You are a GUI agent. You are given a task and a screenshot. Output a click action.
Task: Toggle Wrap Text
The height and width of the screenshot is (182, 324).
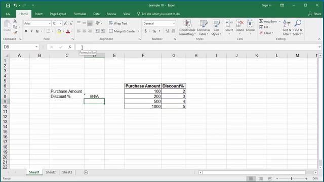click(118, 23)
